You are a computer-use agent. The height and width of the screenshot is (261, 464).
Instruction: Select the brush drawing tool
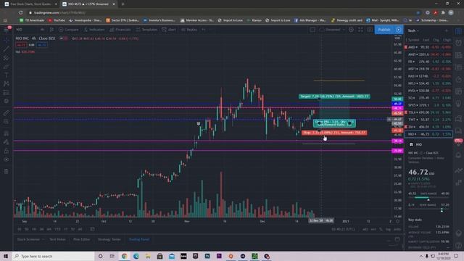[x=6, y=67]
